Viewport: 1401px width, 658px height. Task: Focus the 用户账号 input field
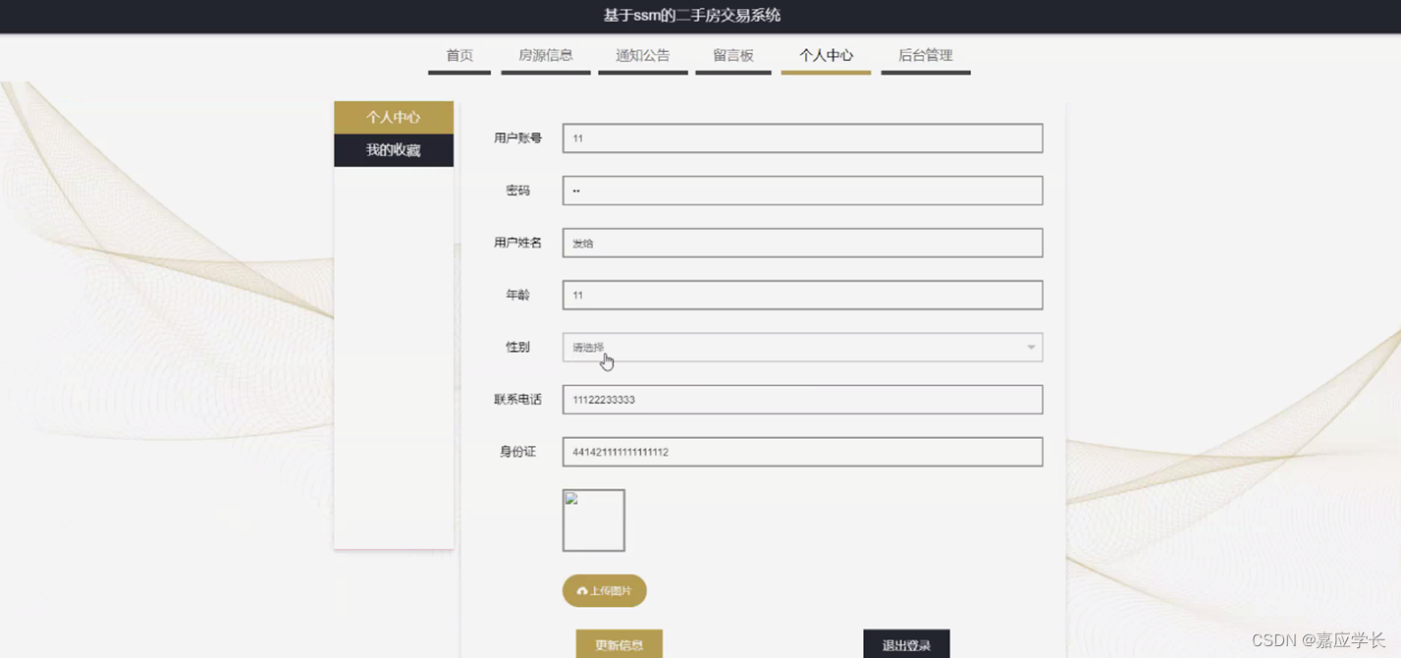pos(802,138)
